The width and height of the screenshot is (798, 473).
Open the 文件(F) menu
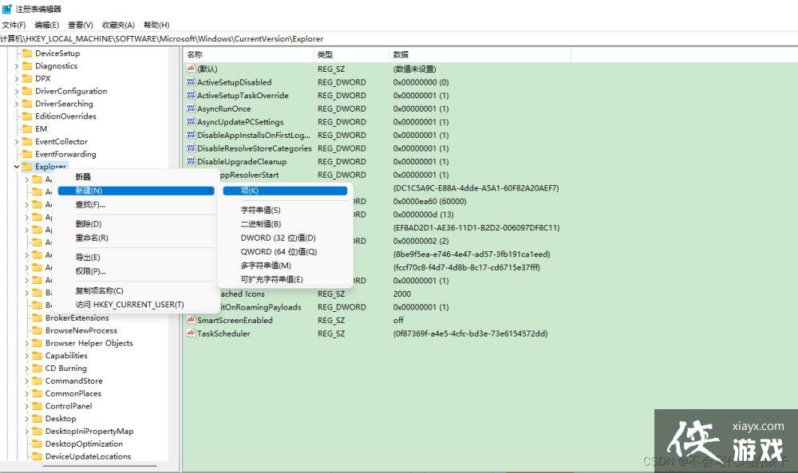(x=14, y=25)
